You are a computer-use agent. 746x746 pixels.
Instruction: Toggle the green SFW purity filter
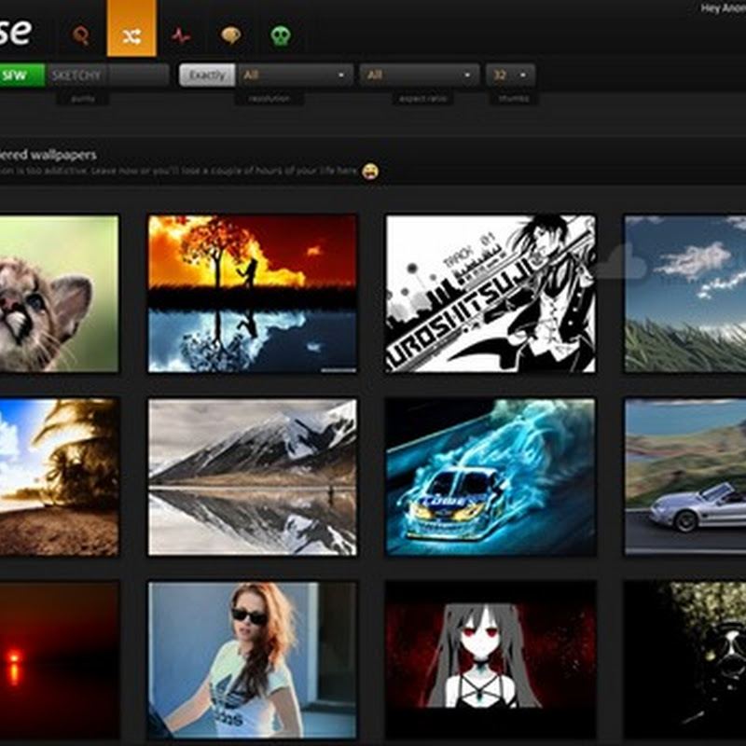[x=22, y=76]
